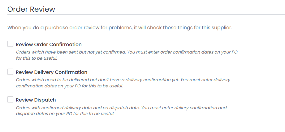This screenshot has width=285, height=132.
Task: Click the divider line beneath the Order Review heading
Action: (x=146, y=14)
